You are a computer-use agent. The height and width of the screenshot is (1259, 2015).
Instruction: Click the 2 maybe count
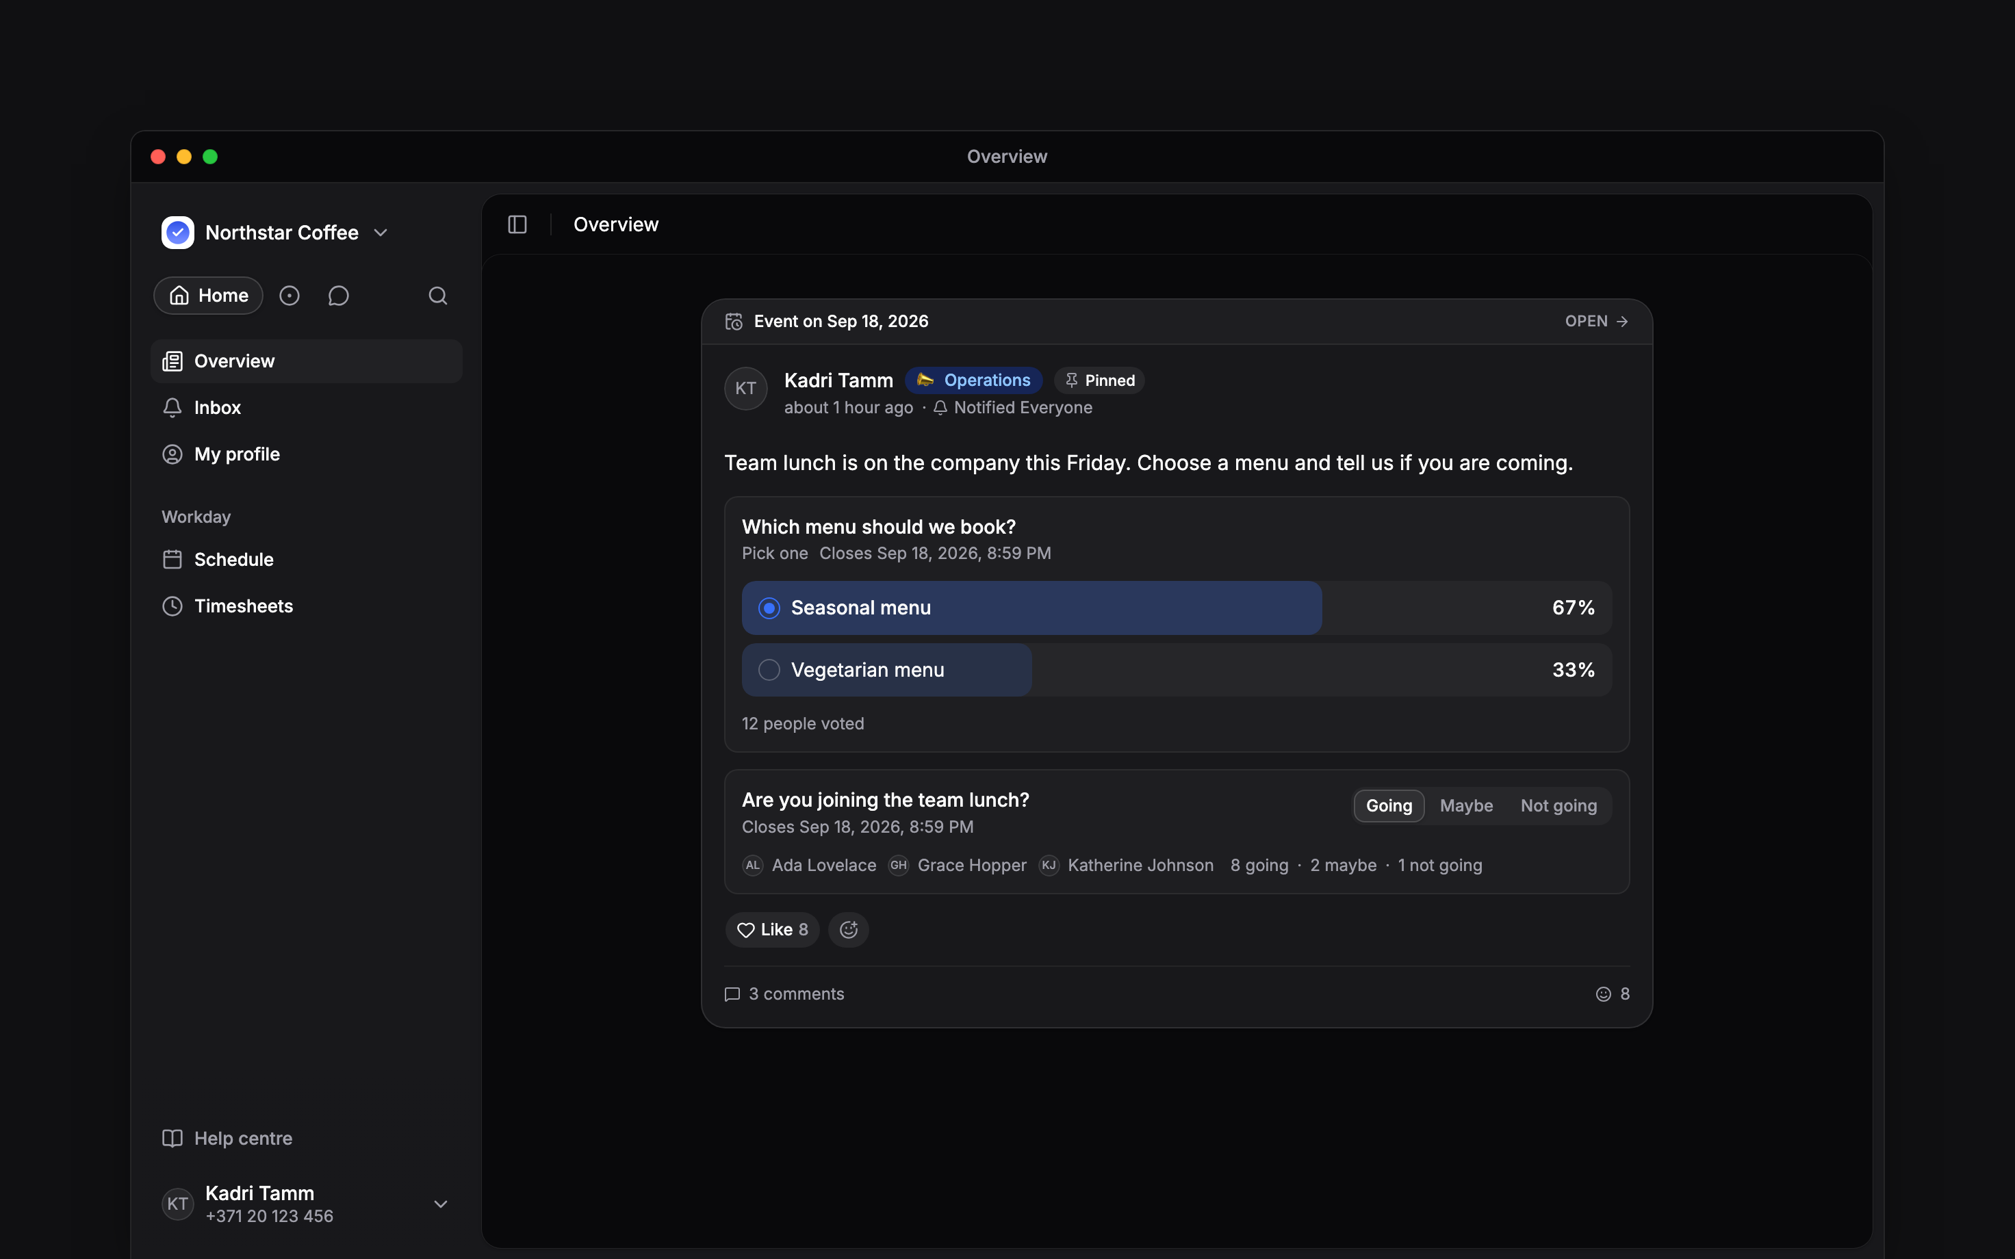coord(1343,865)
